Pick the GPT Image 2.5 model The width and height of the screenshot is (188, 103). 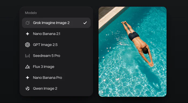tap(56, 45)
